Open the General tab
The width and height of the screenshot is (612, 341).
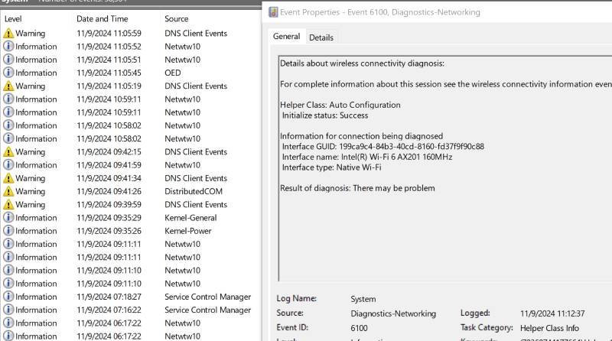click(x=286, y=37)
